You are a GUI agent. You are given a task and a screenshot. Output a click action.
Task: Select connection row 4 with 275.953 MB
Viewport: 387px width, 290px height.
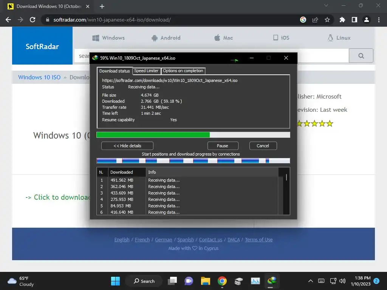pos(187,199)
